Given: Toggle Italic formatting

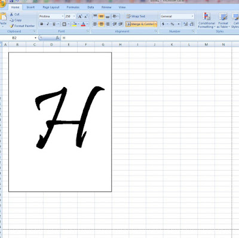Looking at the screenshot, I should tap(48, 24).
